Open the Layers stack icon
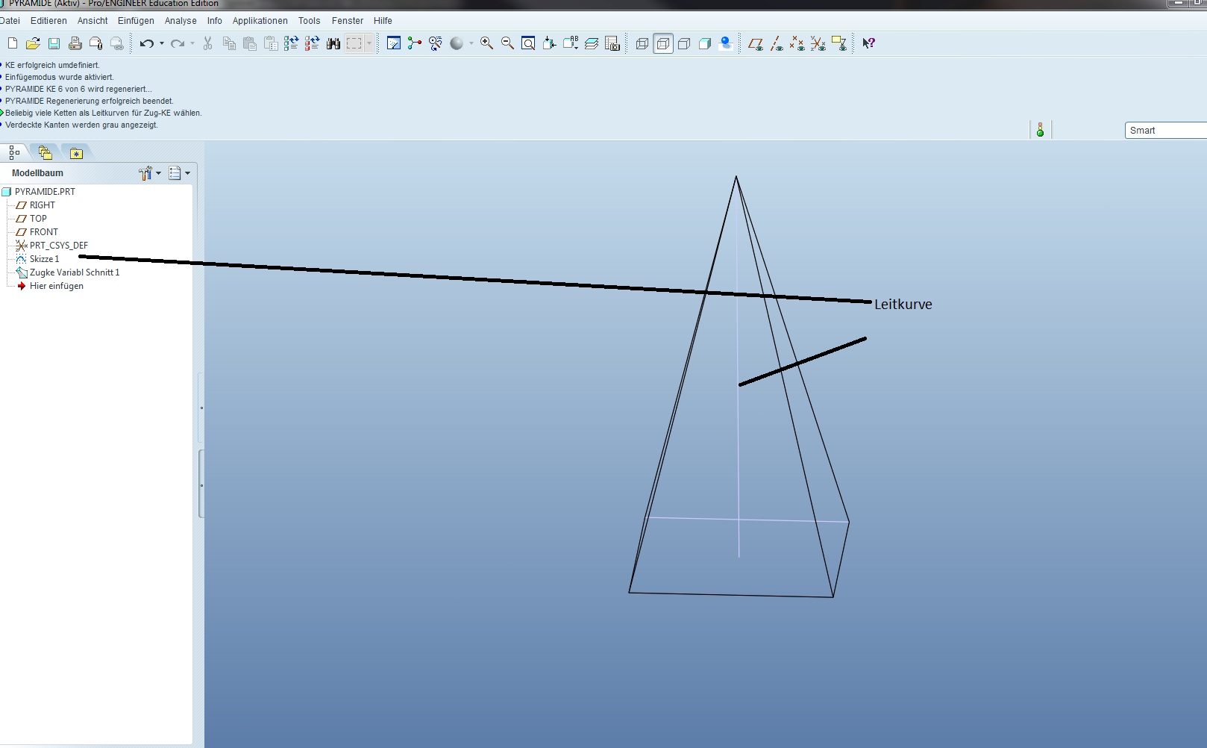1207x748 pixels. click(x=592, y=43)
